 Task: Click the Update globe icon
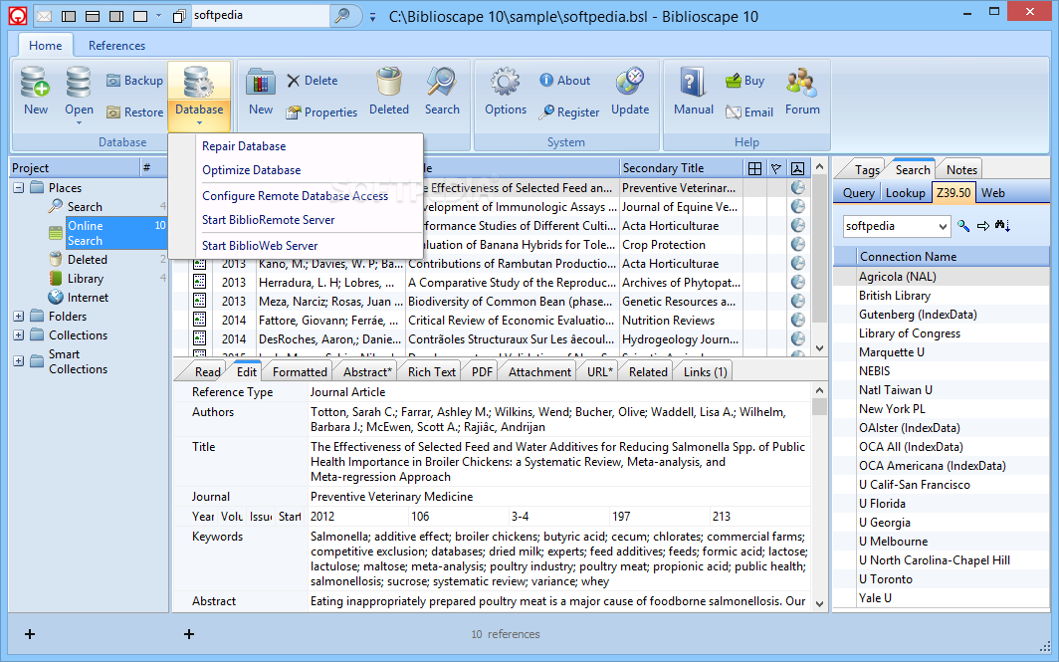[630, 82]
